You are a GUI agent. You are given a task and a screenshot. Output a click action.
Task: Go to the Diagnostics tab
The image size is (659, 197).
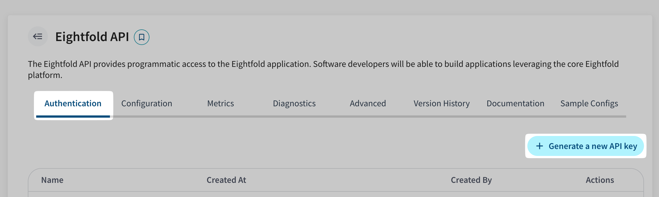[x=294, y=103]
